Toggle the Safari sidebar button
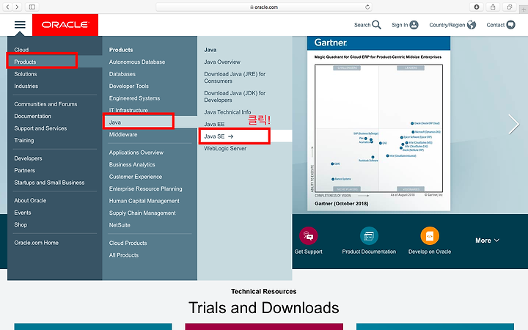Screen dimensions: 528x330 coord(32,7)
